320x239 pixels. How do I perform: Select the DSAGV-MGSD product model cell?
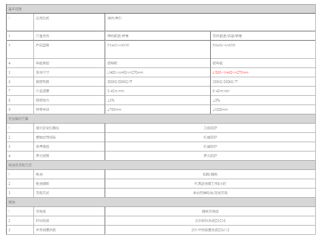tap(120, 45)
